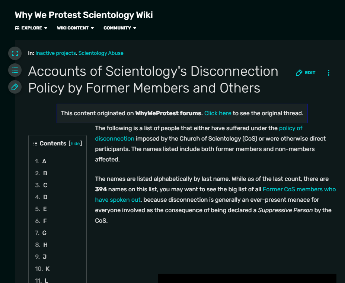Viewport: 345px width, 283px height.
Task: Expand the COMMUNITY dropdown menu
Action: [x=120, y=28]
